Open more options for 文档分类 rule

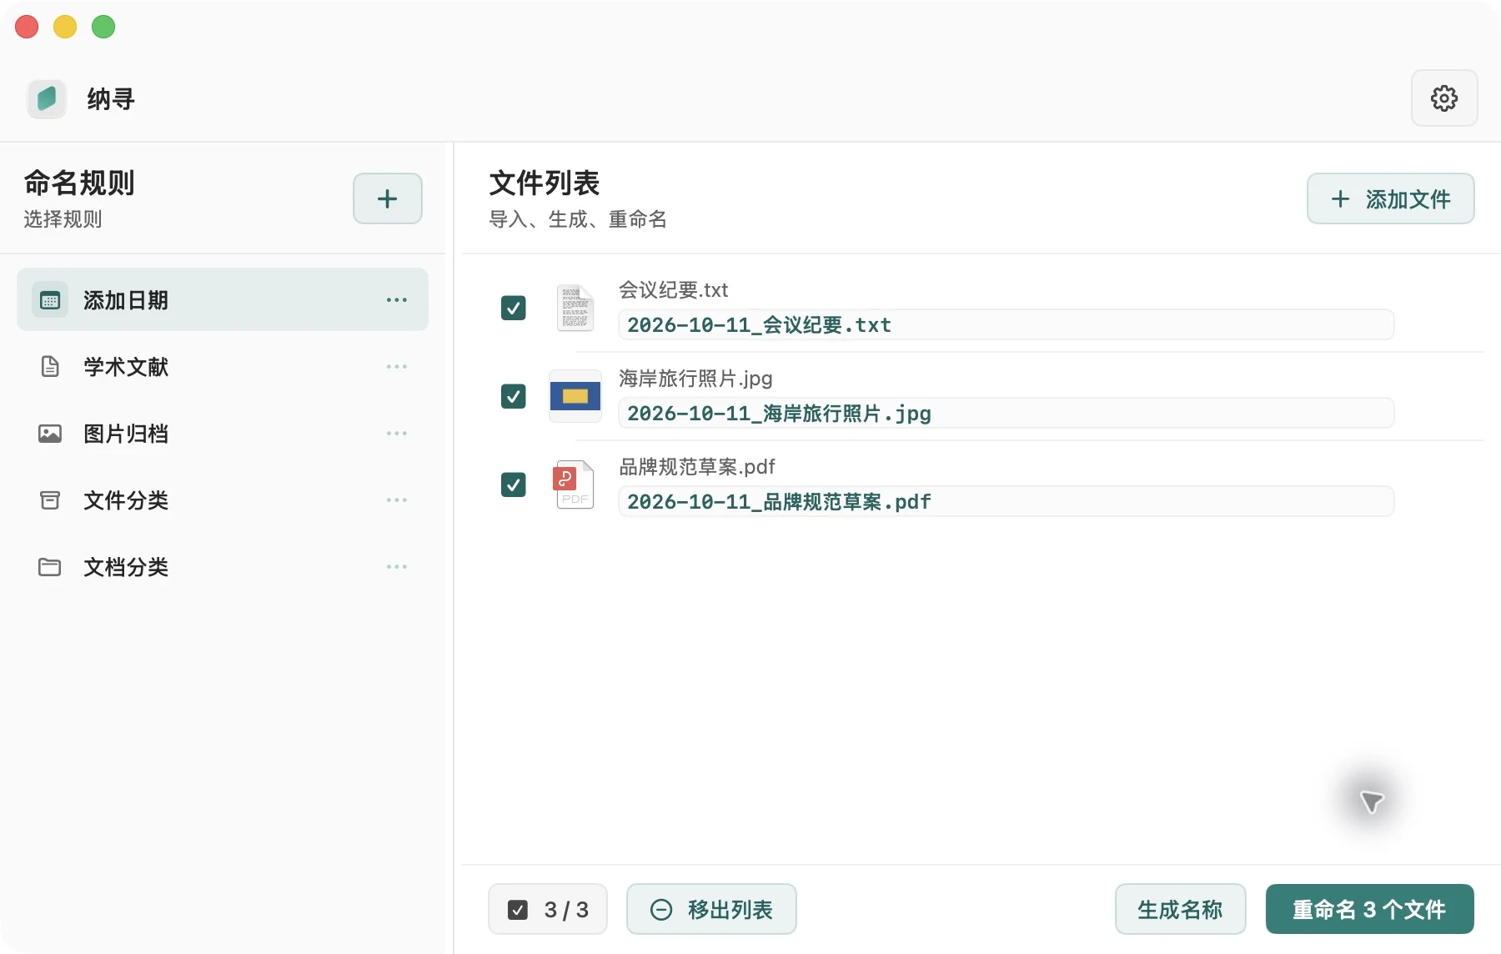tap(397, 567)
